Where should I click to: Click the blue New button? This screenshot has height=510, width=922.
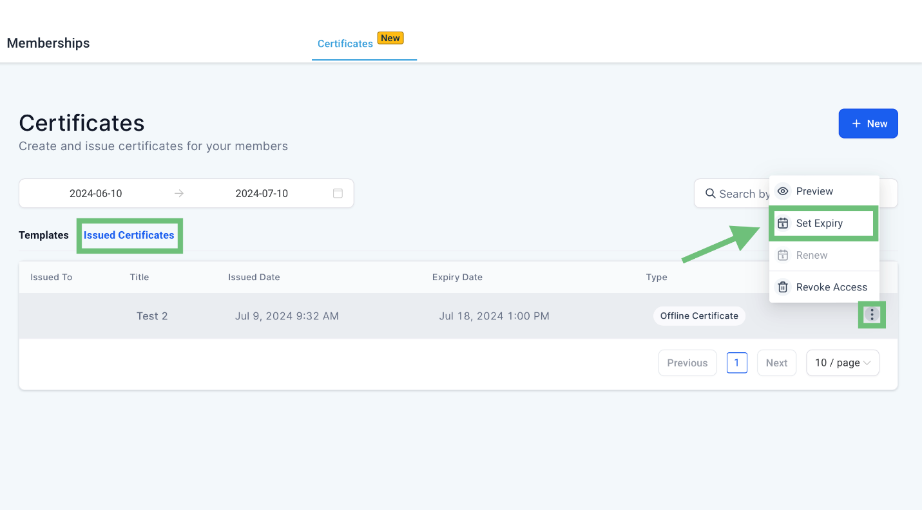[x=868, y=124]
